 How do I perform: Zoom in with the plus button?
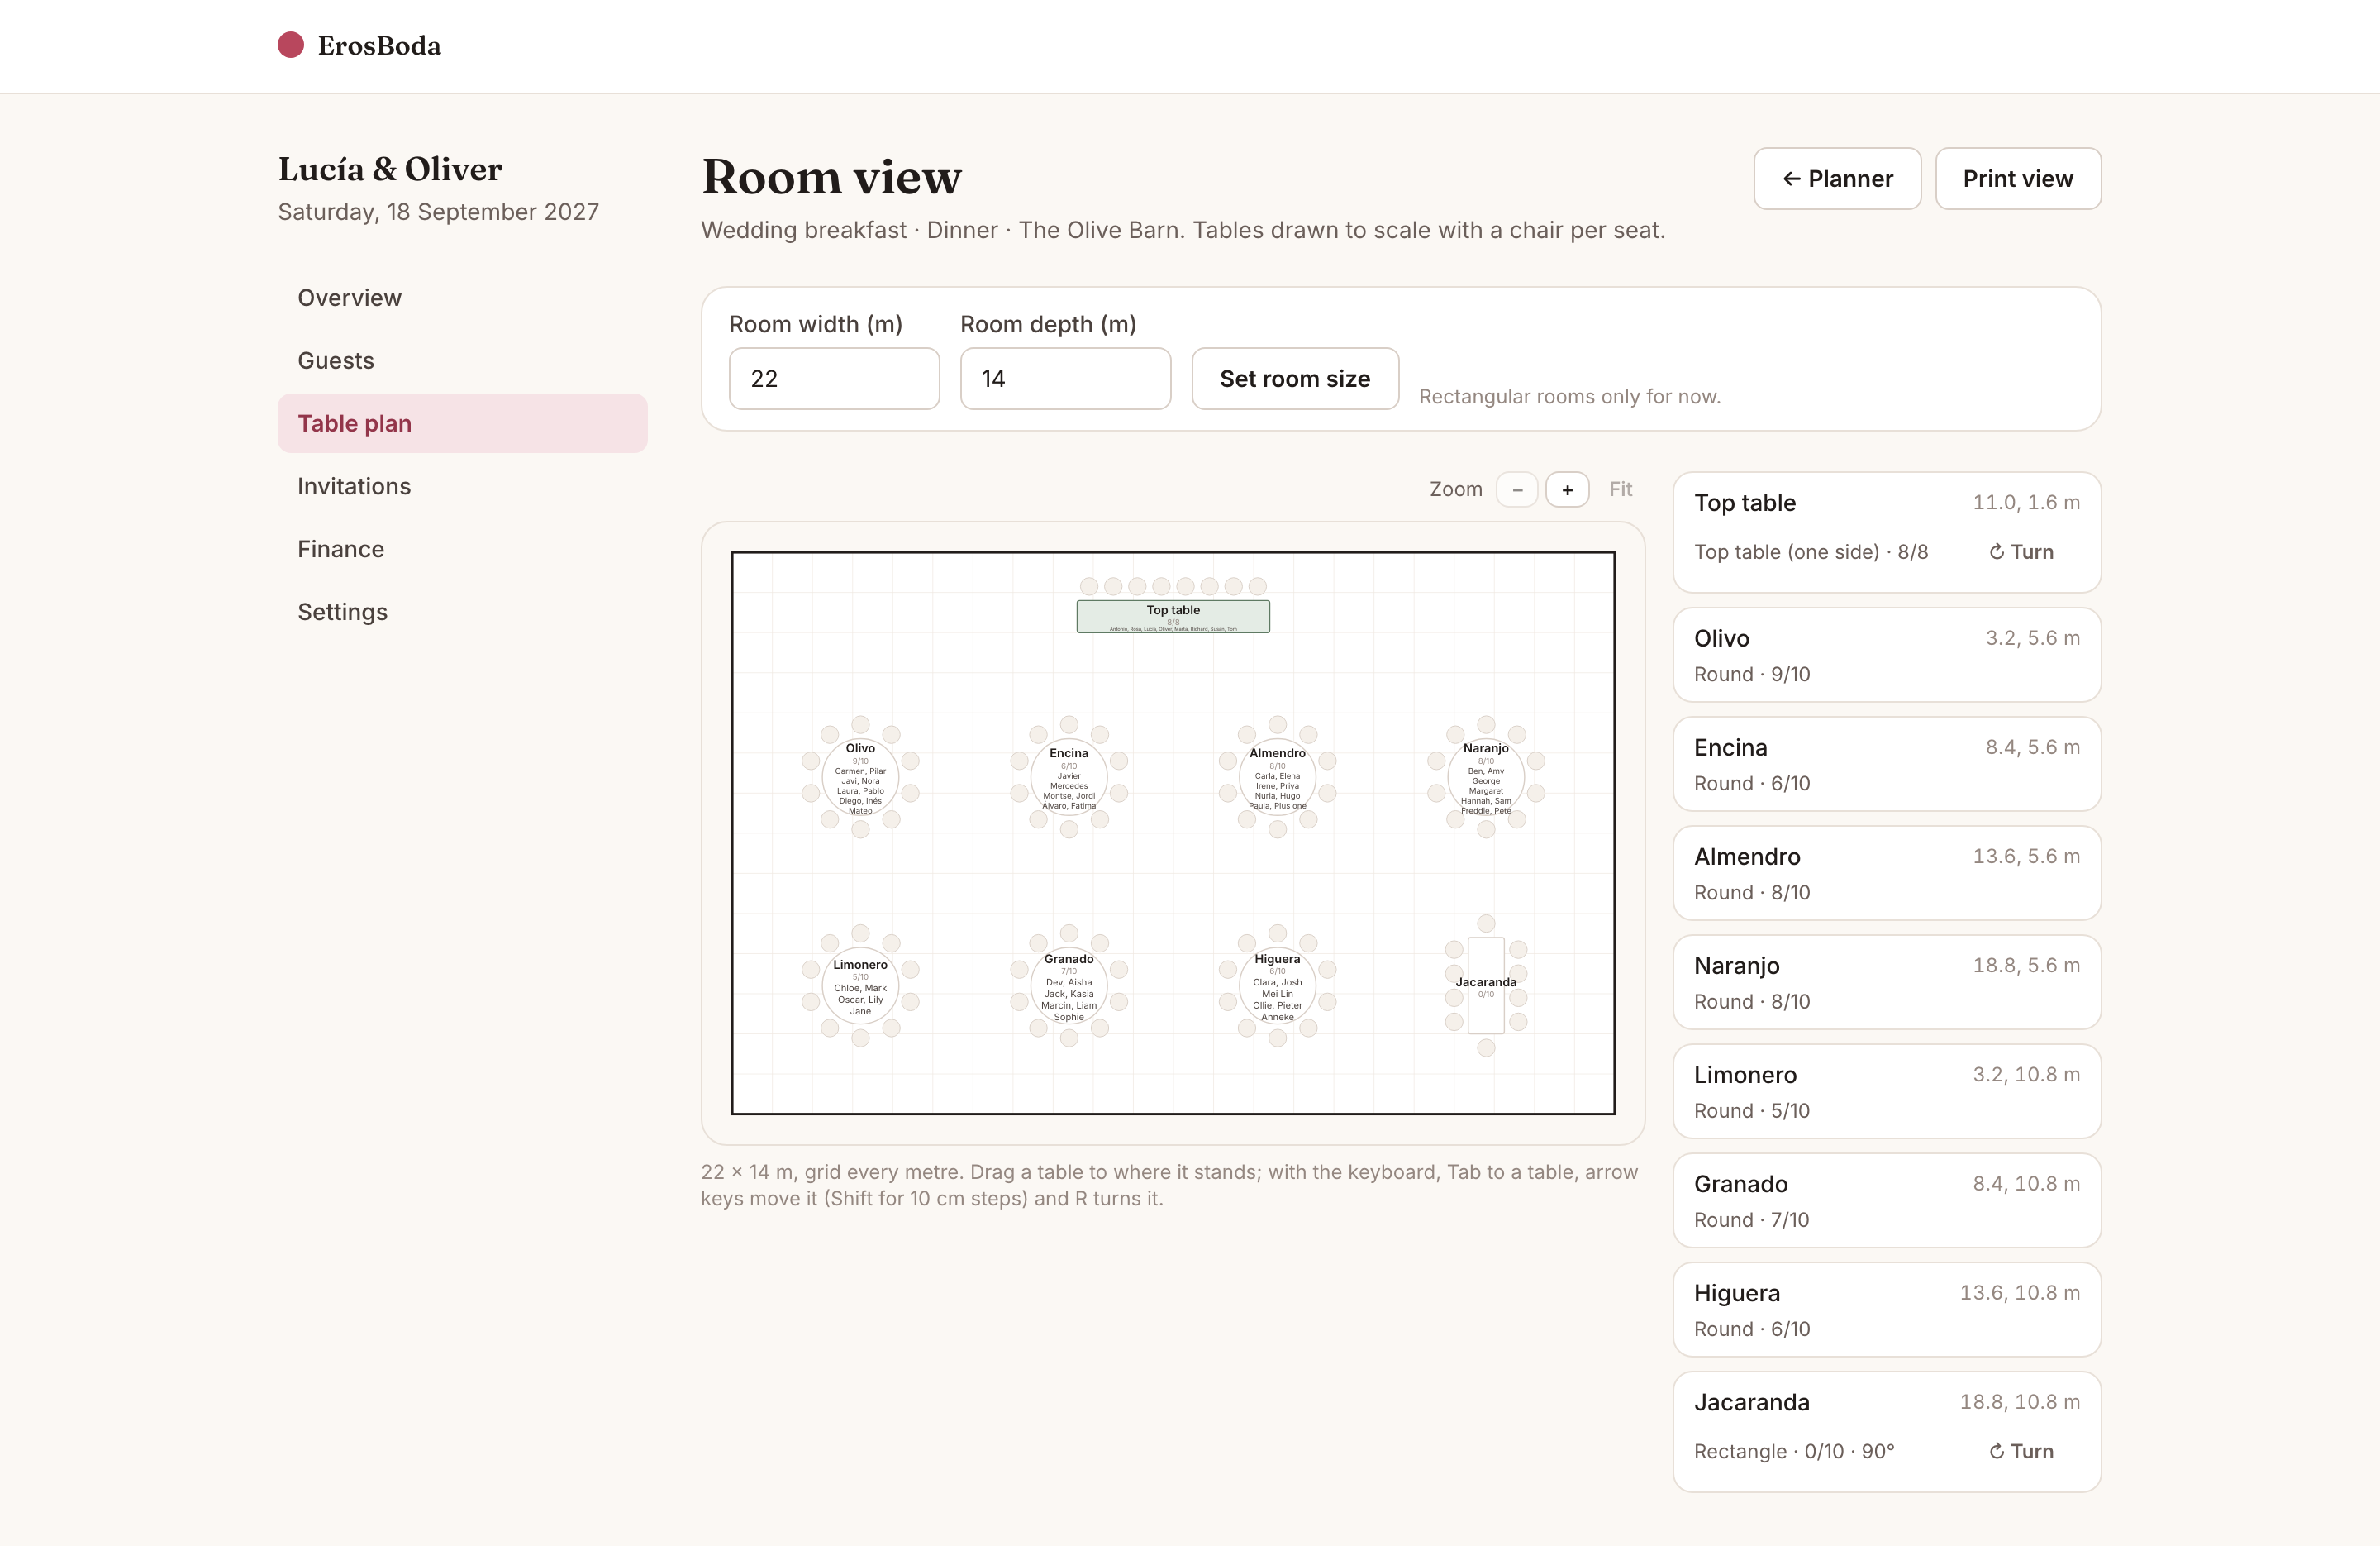[x=1567, y=489]
